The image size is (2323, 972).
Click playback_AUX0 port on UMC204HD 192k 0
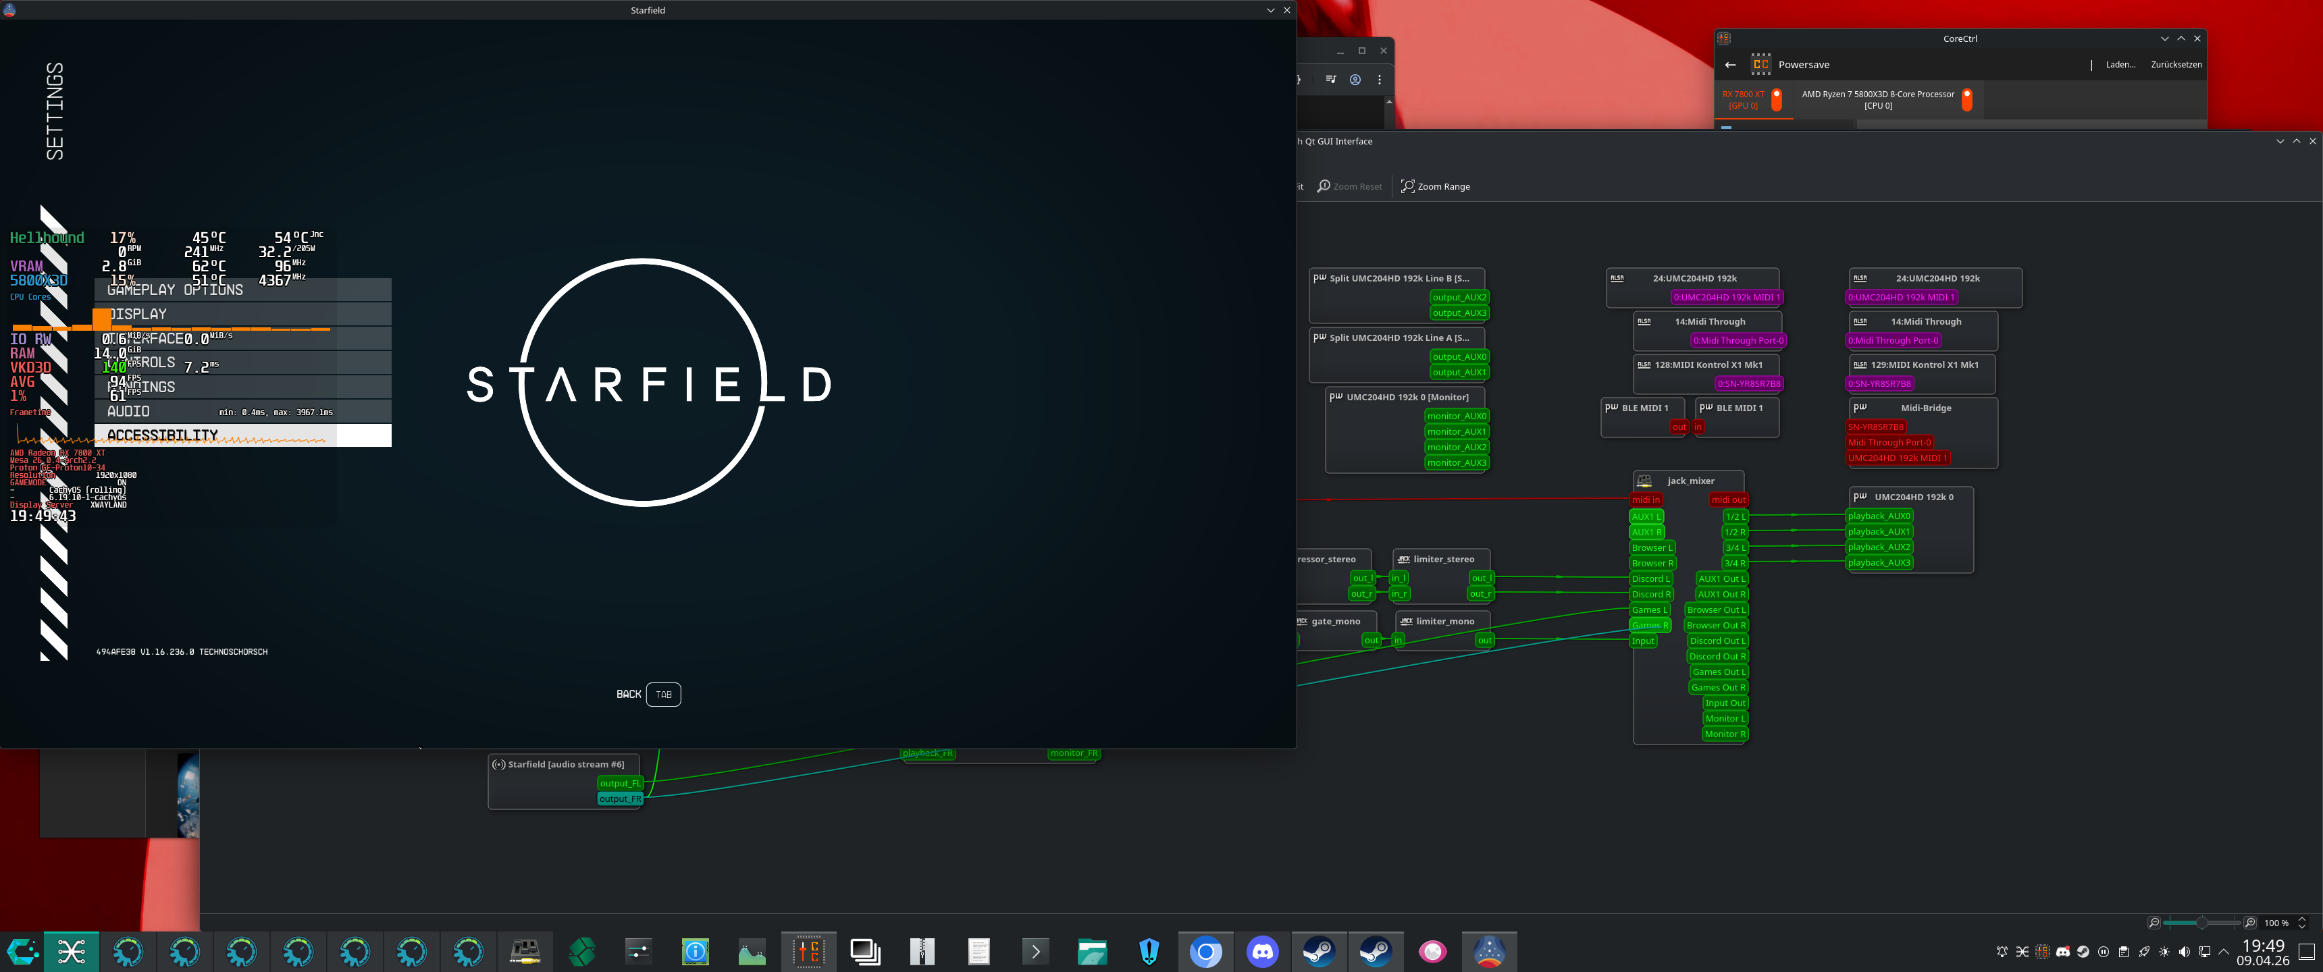tap(1879, 516)
